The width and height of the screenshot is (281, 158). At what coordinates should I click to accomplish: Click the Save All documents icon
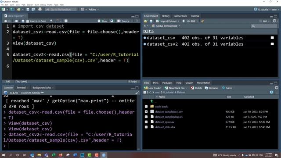pos(33,9)
